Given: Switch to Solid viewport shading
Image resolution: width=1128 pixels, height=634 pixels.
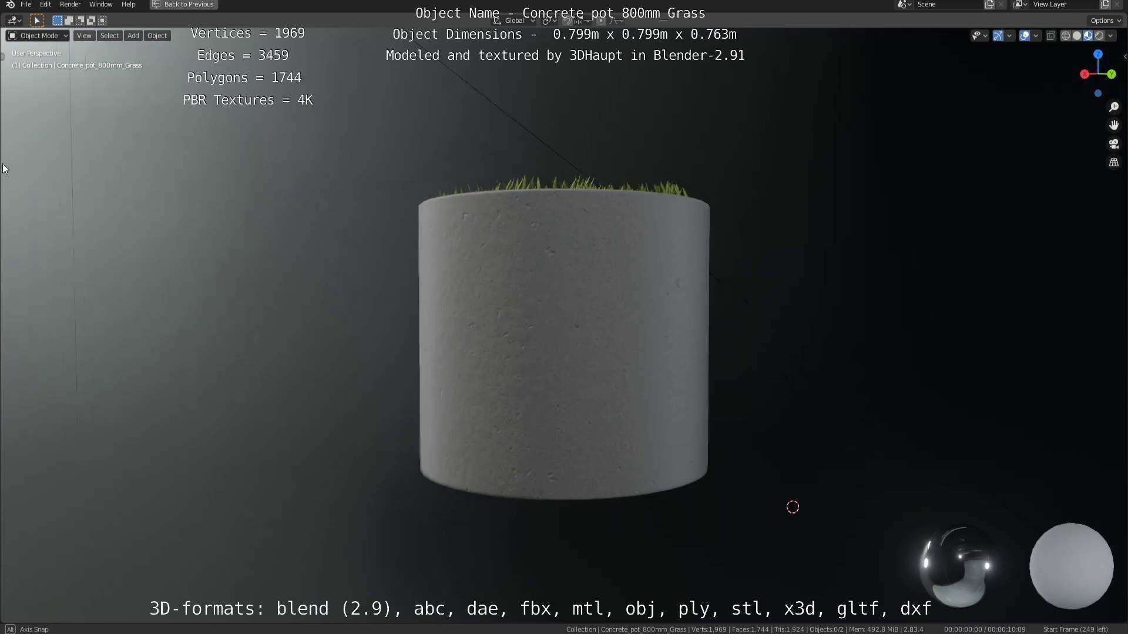Looking at the screenshot, I should point(1076,36).
